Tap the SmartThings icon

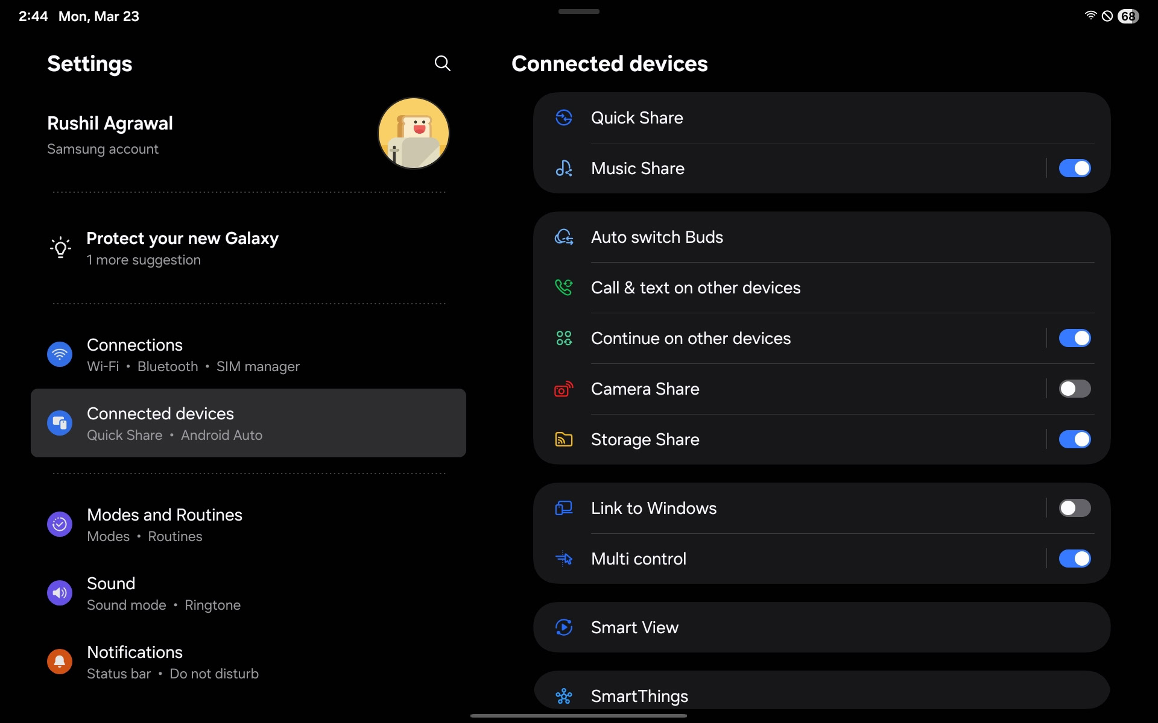coord(564,696)
